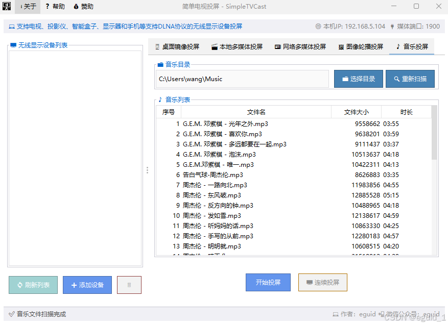The image size is (448, 325).
Task: Click the music list vertical scrollbar thumb
Action: pyautogui.click(x=434, y=132)
